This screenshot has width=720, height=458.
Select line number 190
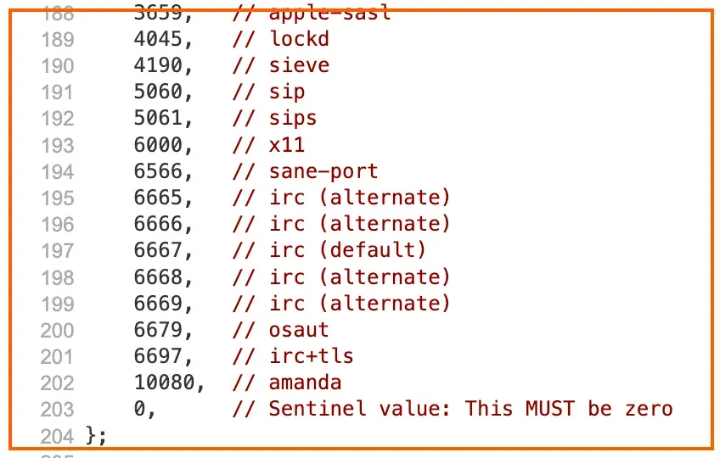(x=58, y=66)
